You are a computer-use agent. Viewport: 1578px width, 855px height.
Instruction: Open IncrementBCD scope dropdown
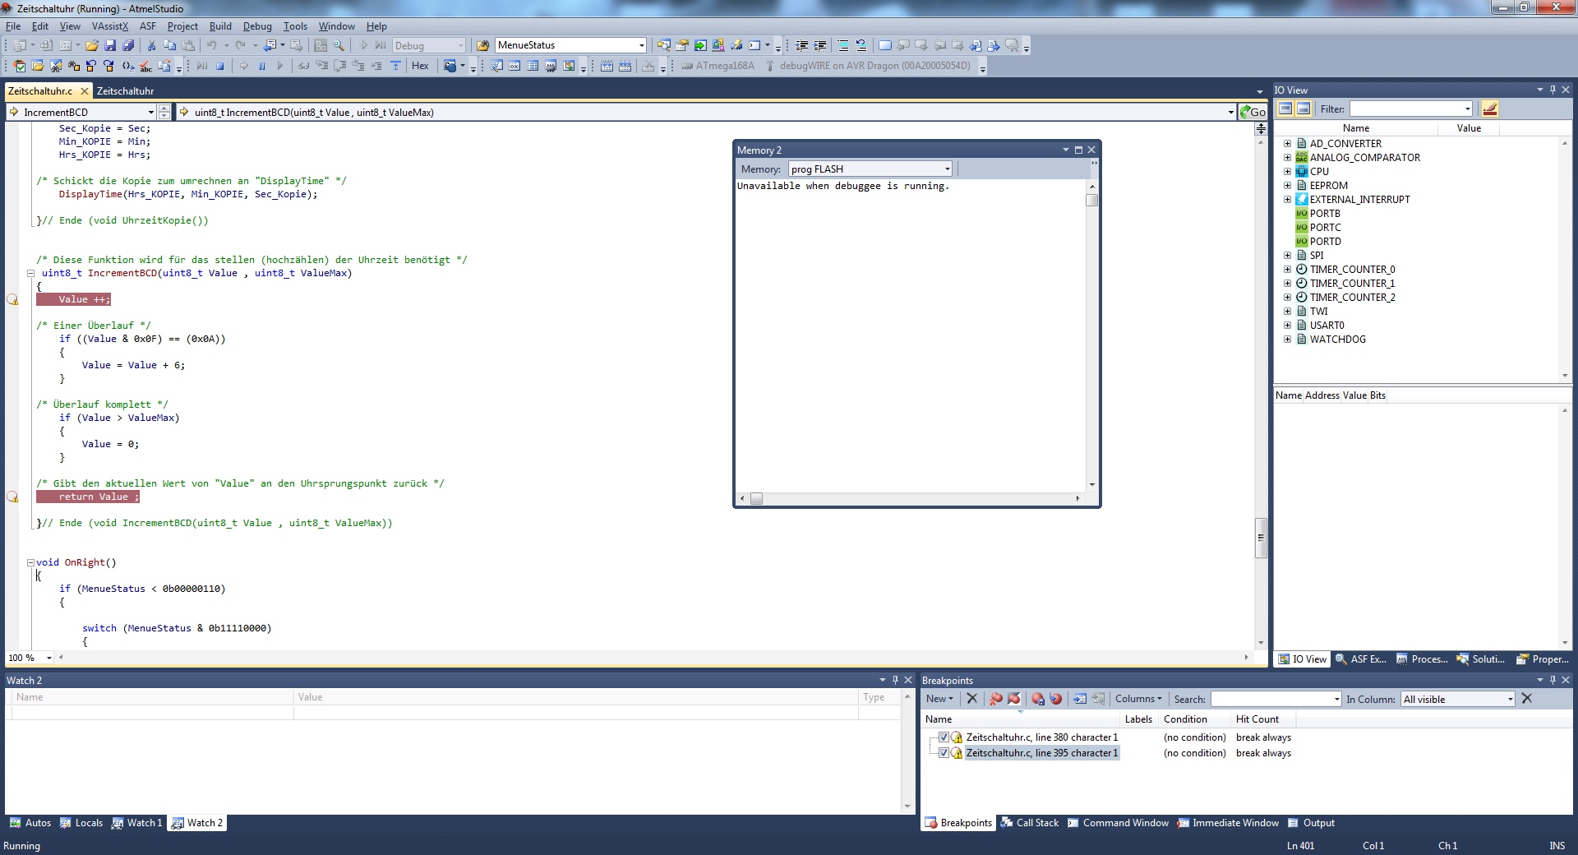150,112
